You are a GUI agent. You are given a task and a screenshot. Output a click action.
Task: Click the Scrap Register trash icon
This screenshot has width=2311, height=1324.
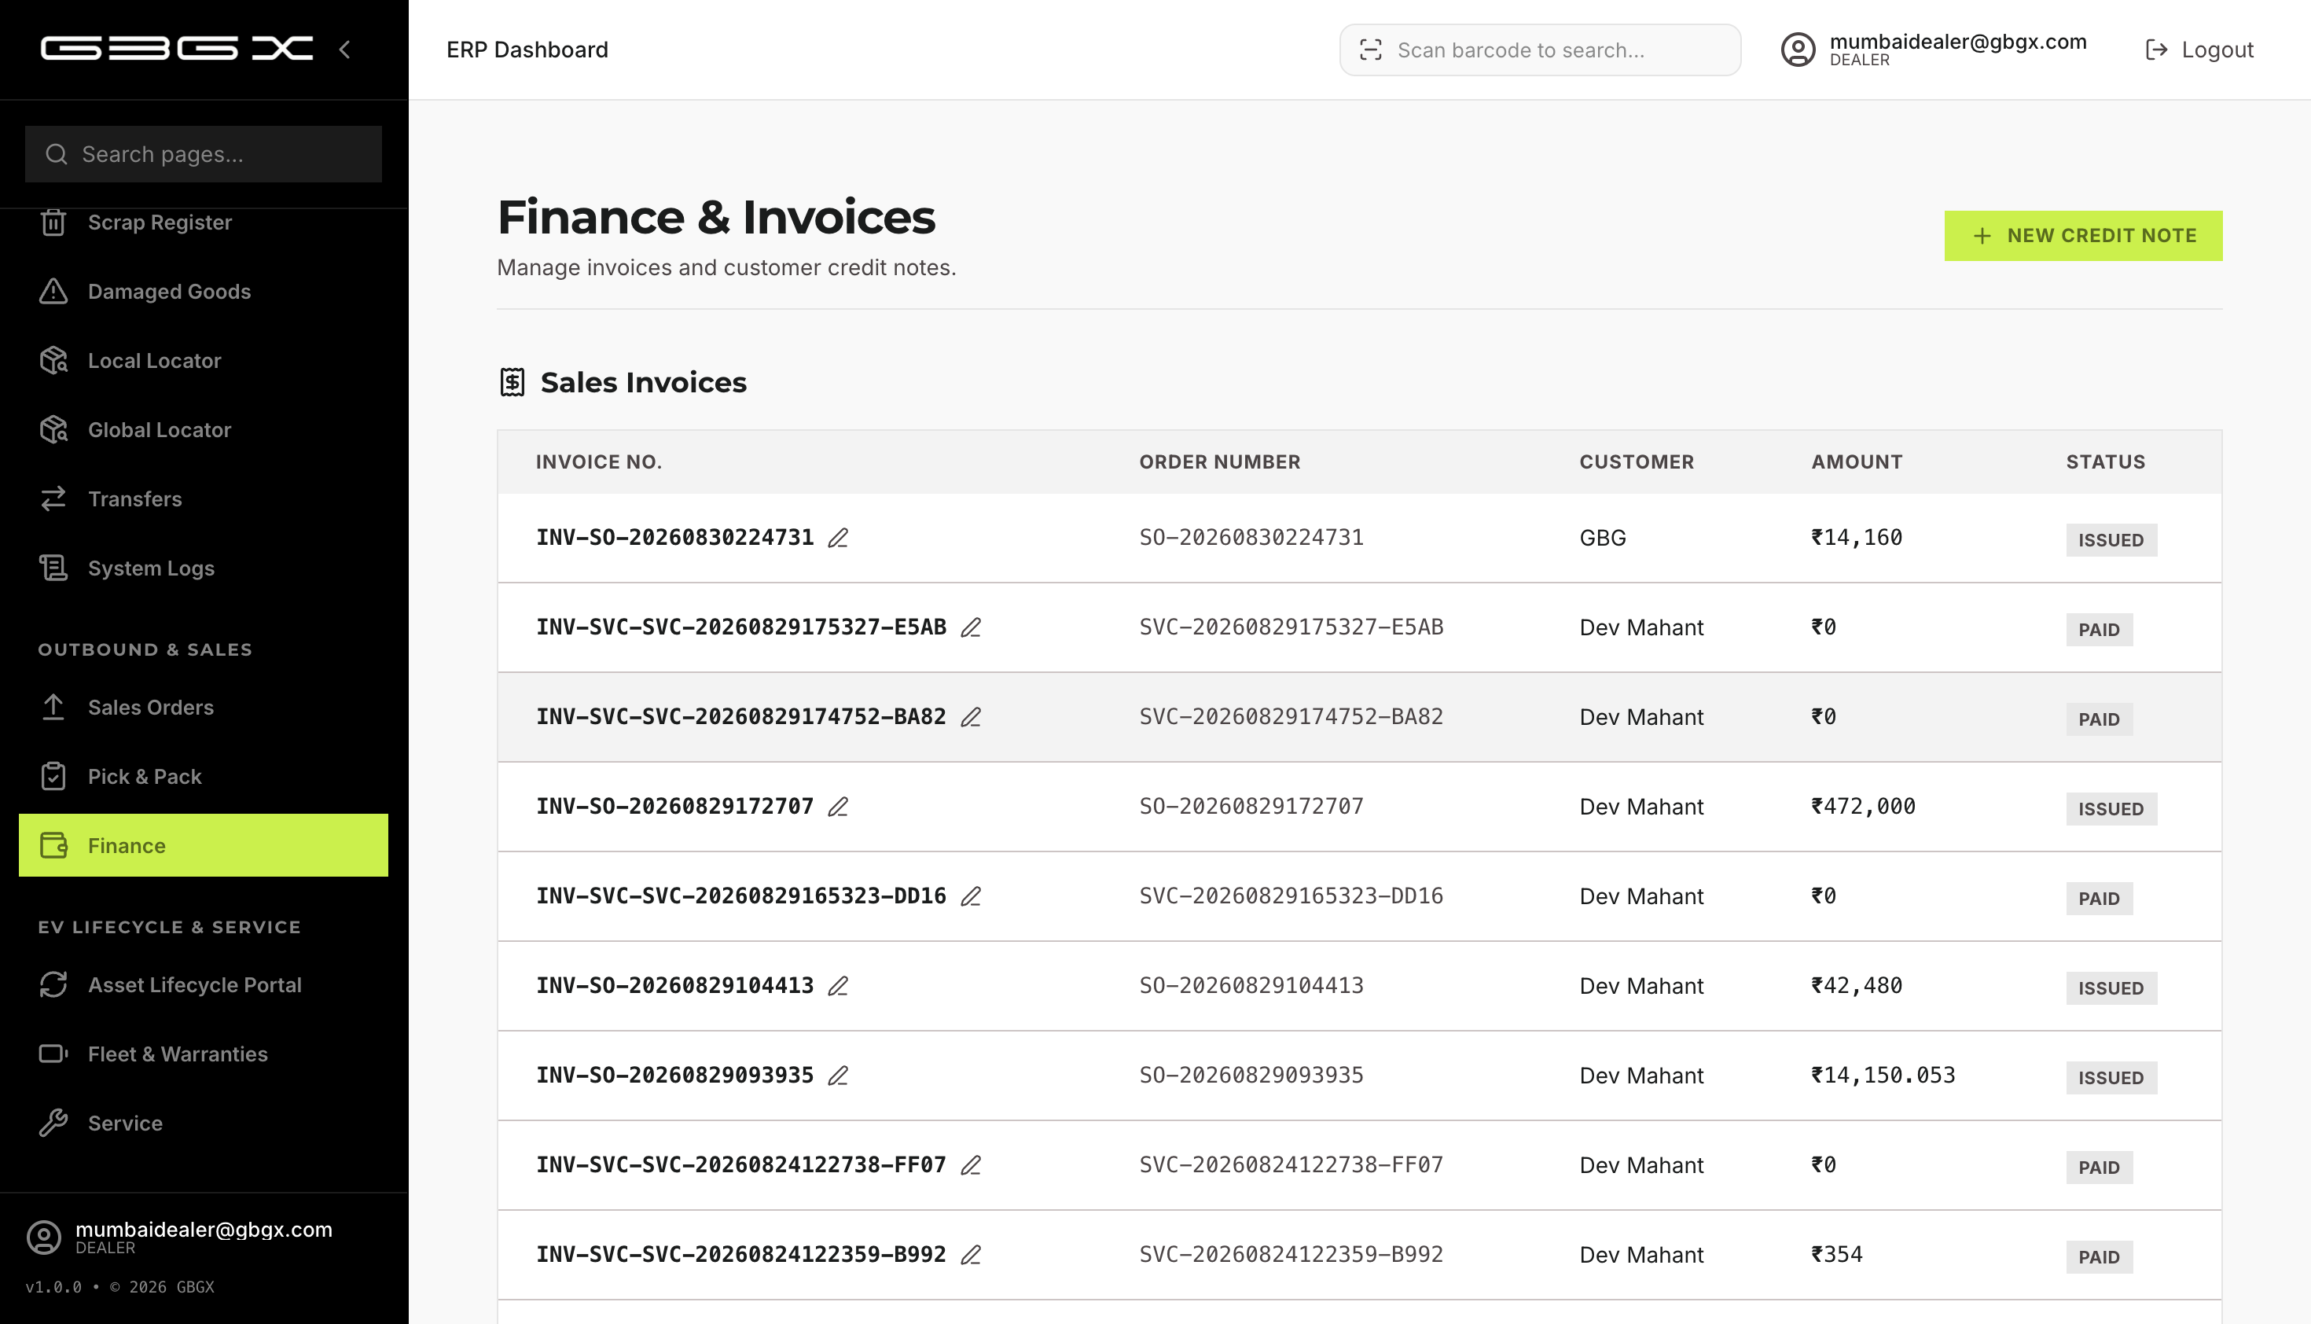(x=53, y=223)
